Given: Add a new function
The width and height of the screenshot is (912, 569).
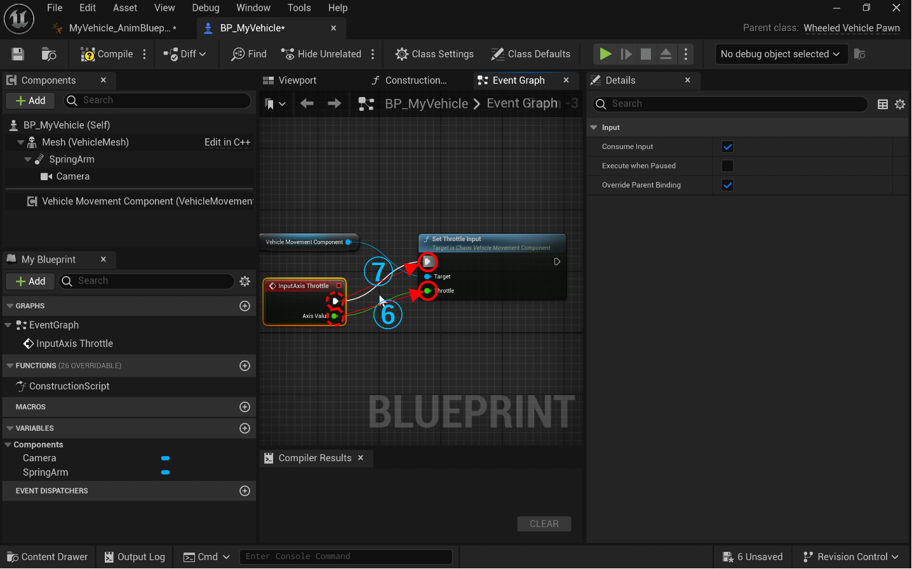Looking at the screenshot, I should [245, 365].
